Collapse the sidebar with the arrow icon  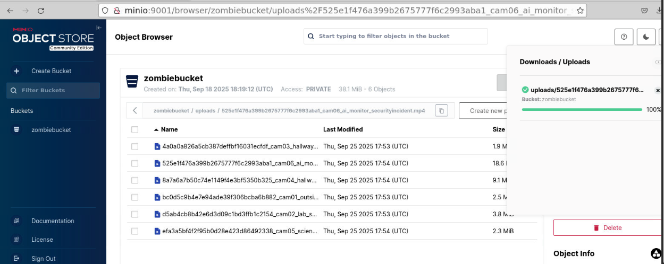98,28
